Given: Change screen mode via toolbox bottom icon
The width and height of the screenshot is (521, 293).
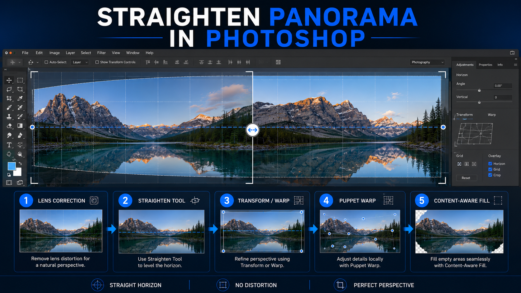Looking at the screenshot, I should [20, 182].
